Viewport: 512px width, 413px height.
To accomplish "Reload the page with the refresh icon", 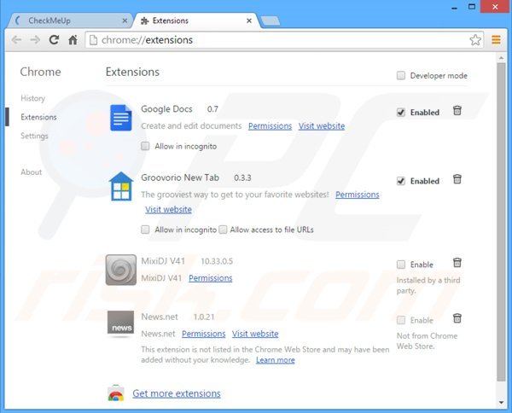I will pyautogui.click(x=54, y=40).
